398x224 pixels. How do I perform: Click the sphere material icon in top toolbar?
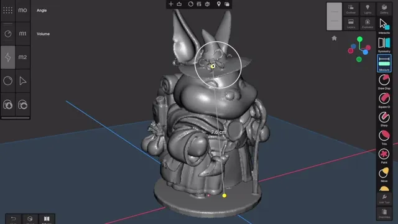point(191,4)
